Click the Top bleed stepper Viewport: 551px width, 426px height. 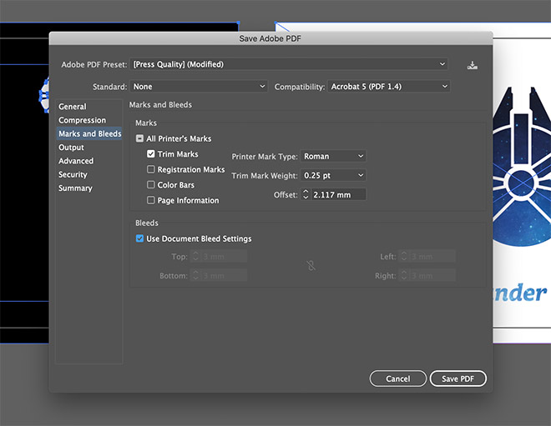(x=195, y=257)
